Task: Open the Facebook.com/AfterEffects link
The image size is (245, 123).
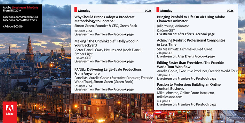Action: pos(20,20)
